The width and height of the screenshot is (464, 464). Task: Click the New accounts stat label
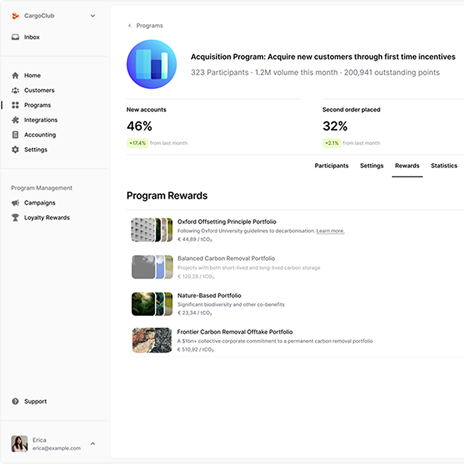point(147,109)
